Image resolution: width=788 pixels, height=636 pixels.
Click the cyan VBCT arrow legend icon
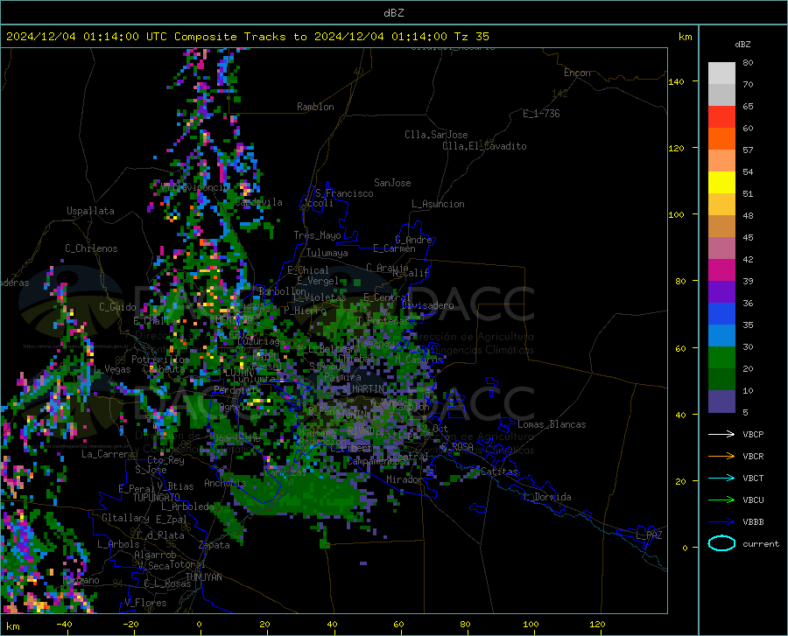[x=721, y=478]
